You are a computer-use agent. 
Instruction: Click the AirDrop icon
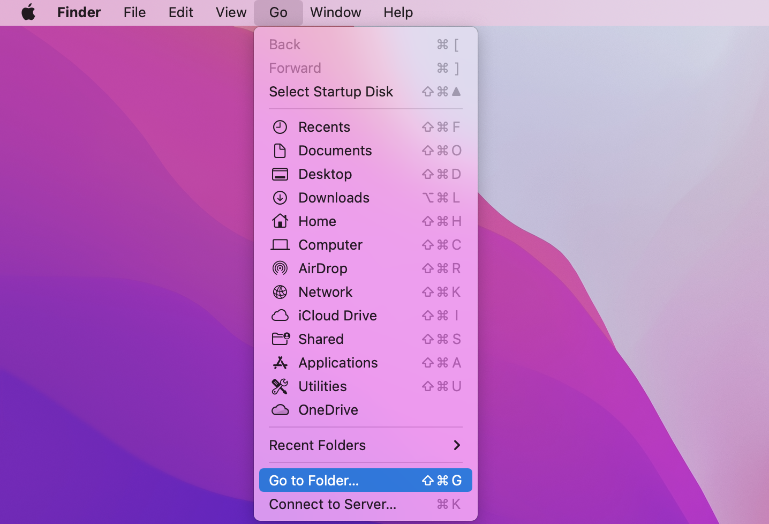click(x=280, y=268)
